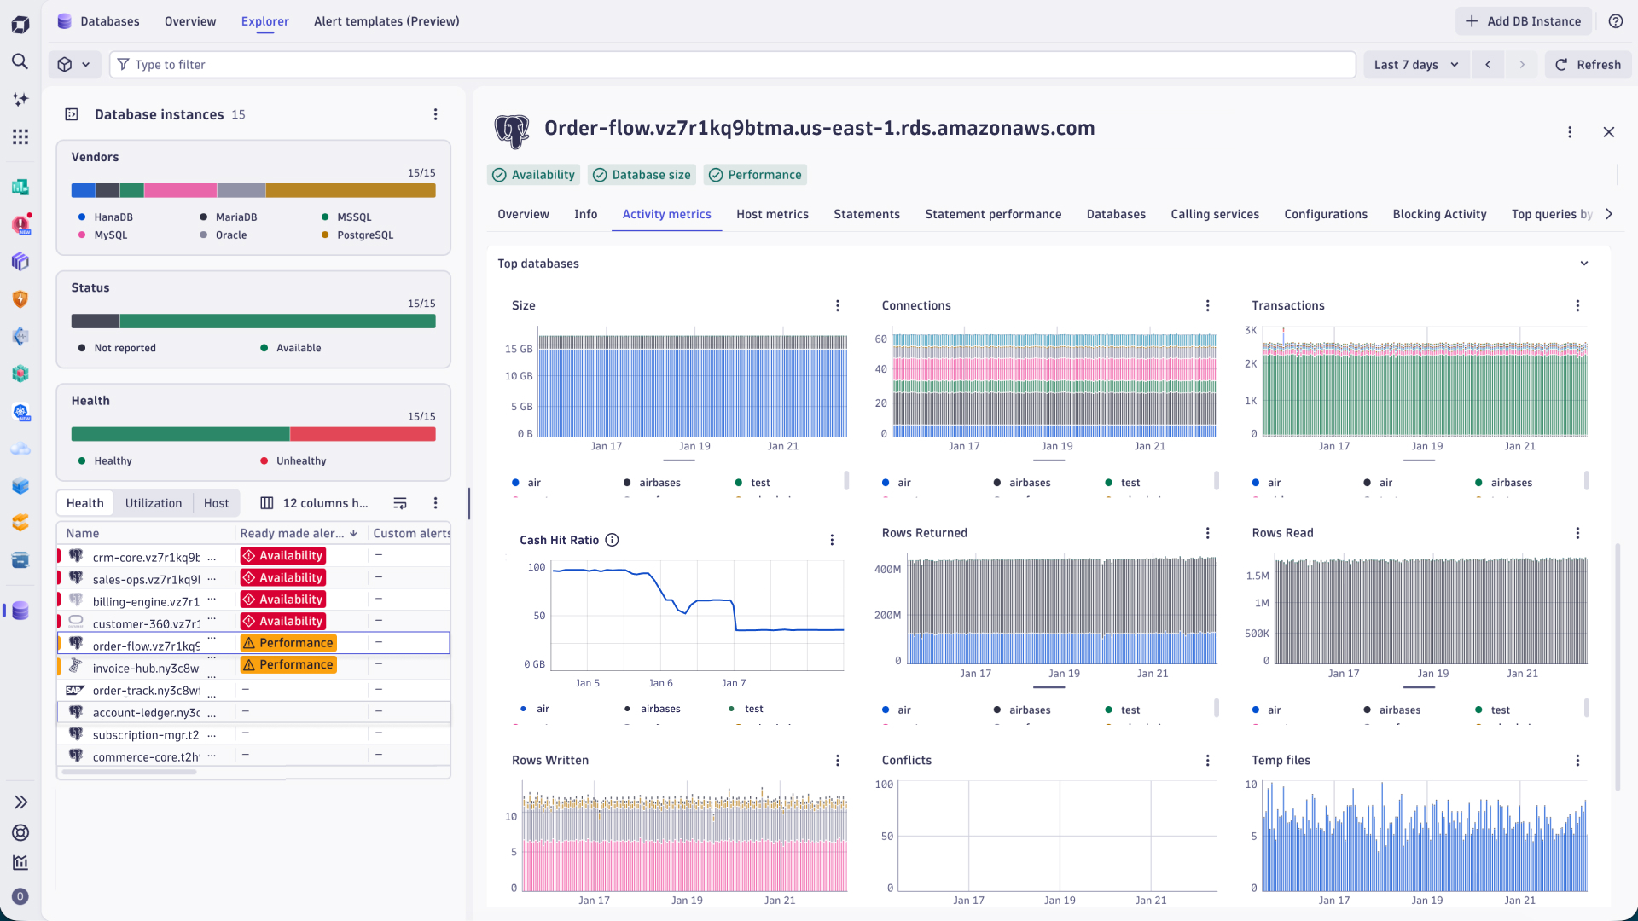Screen dimensions: 1638x921
Task: Switch to the Host metrics tab
Action: 772,214
